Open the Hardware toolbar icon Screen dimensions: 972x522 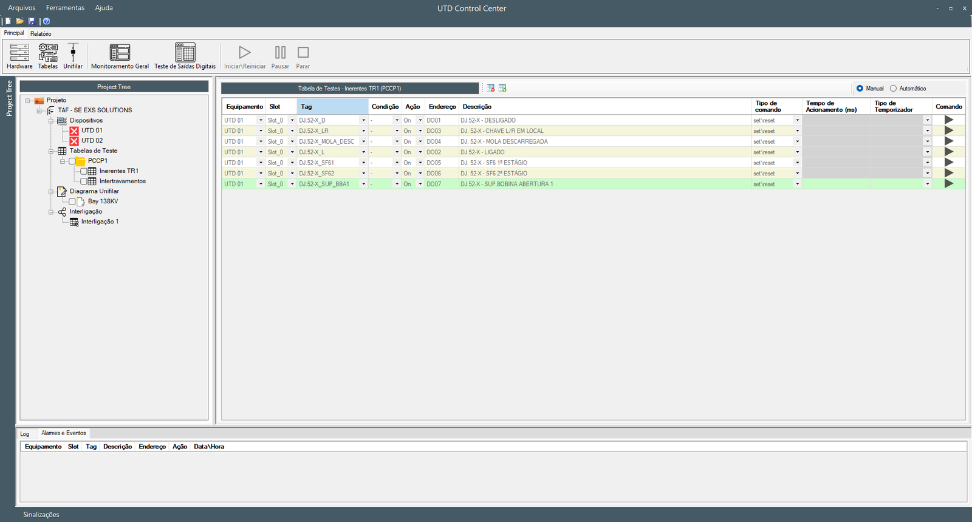click(x=19, y=56)
